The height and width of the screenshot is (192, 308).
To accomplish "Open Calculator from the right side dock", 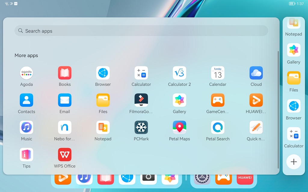I will 294,134.
